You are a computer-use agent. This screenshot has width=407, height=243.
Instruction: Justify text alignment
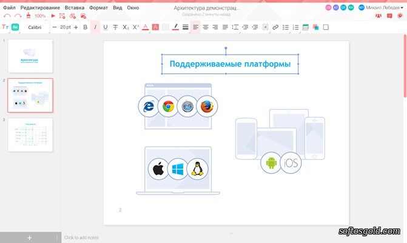click(x=225, y=27)
